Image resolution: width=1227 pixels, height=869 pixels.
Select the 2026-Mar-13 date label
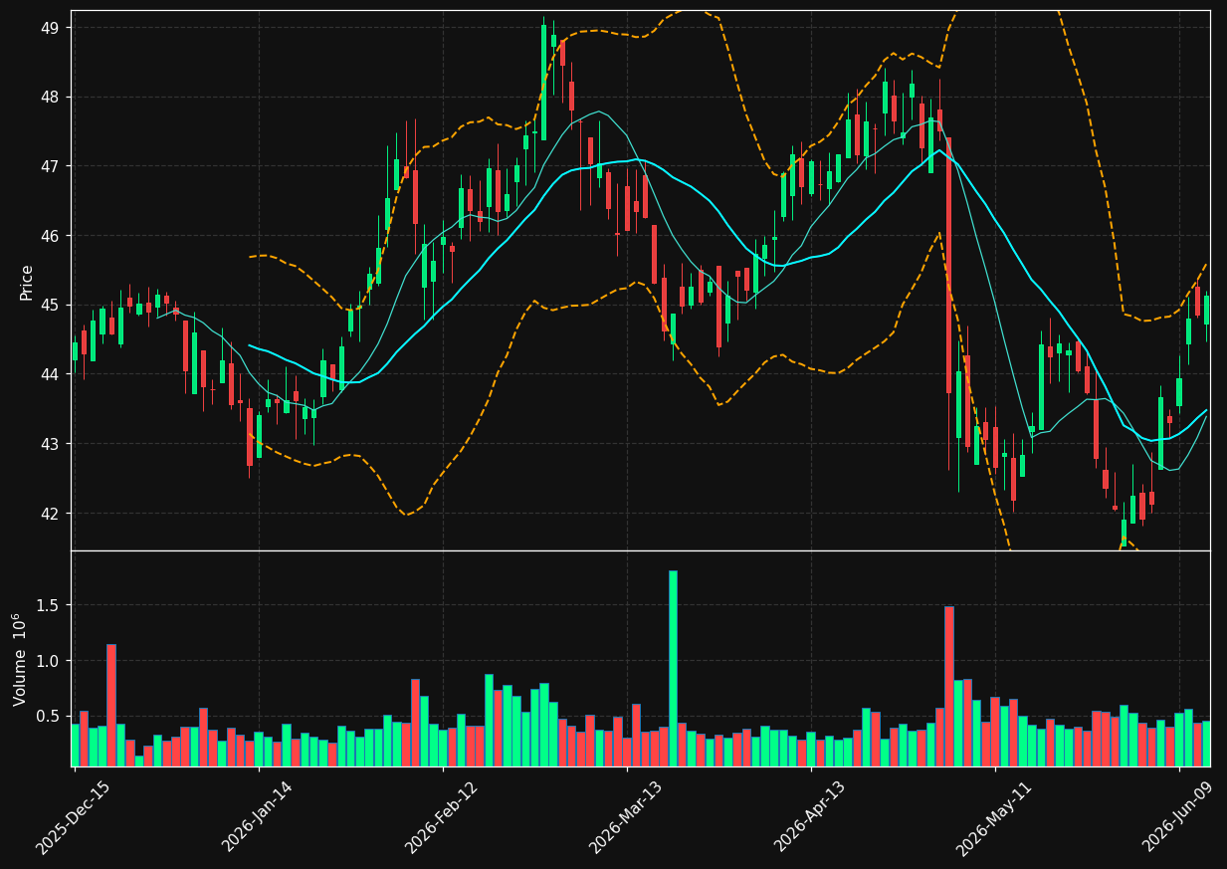click(625, 816)
